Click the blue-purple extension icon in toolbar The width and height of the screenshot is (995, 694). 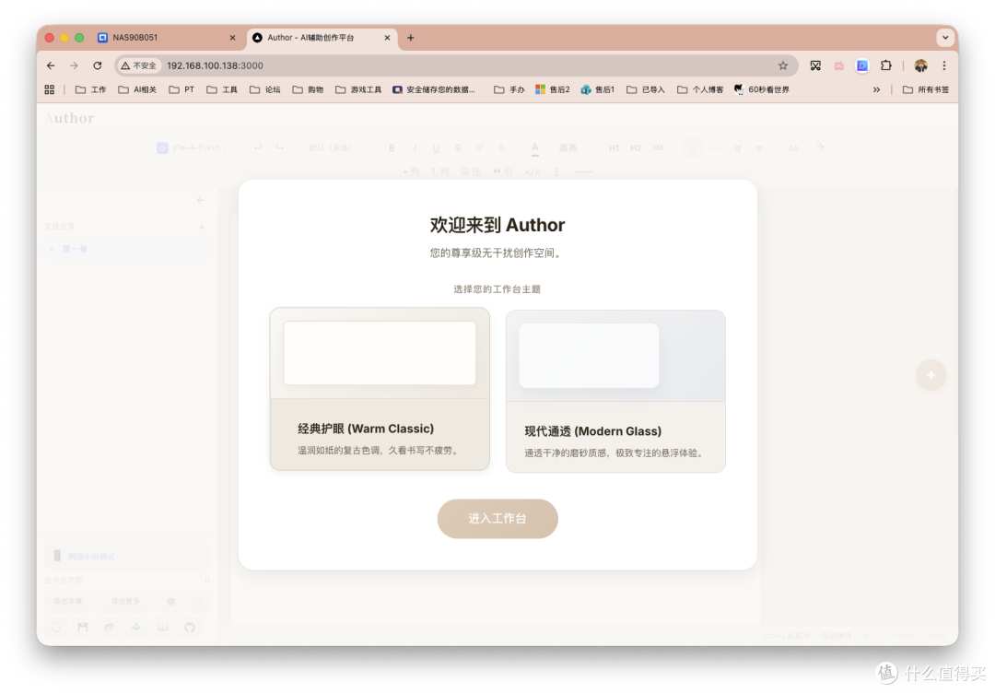click(x=862, y=65)
